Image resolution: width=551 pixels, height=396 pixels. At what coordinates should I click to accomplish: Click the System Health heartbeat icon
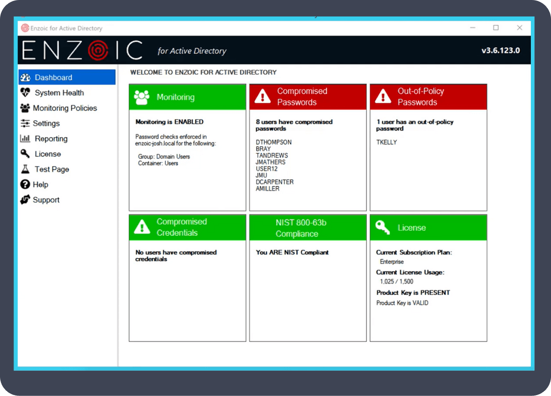[25, 93]
